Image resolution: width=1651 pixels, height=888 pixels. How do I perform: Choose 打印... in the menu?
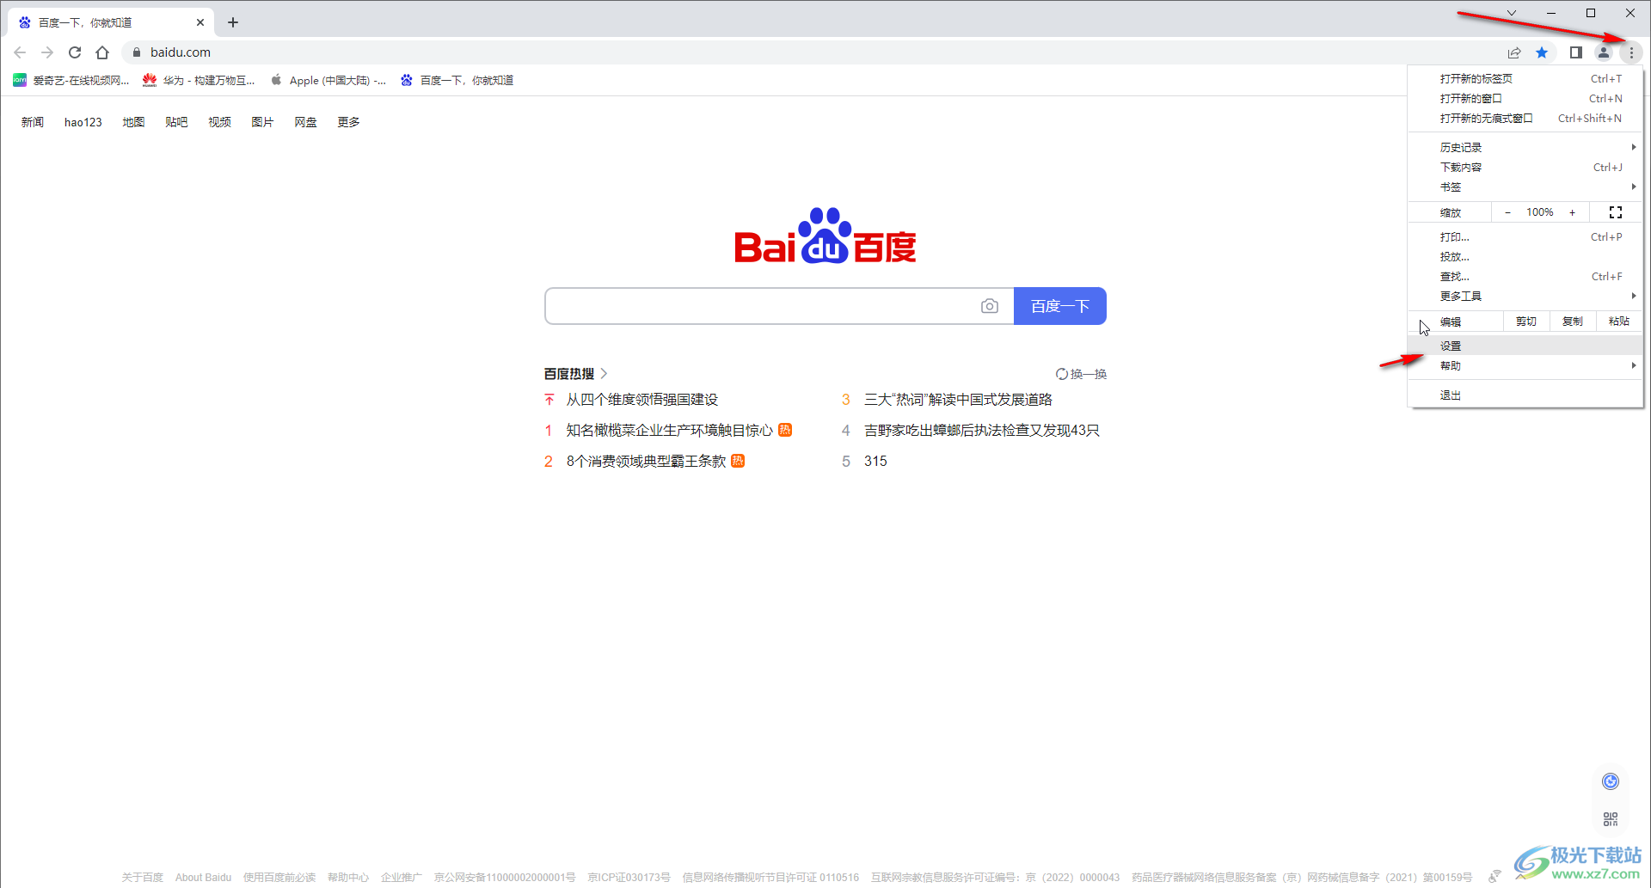click(1525, 236)
